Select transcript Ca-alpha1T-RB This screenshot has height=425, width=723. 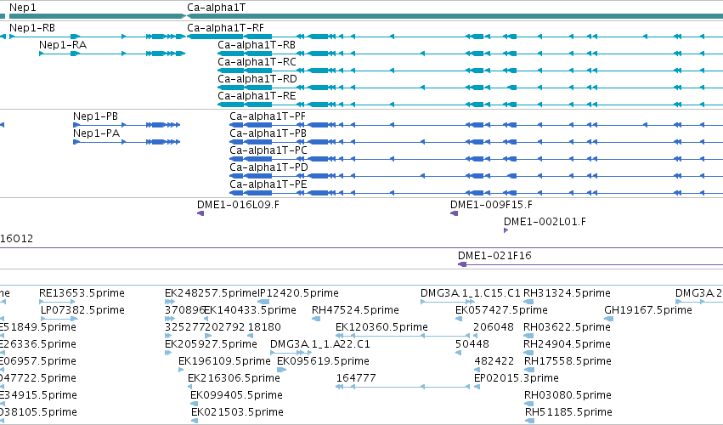click(257, 45)
